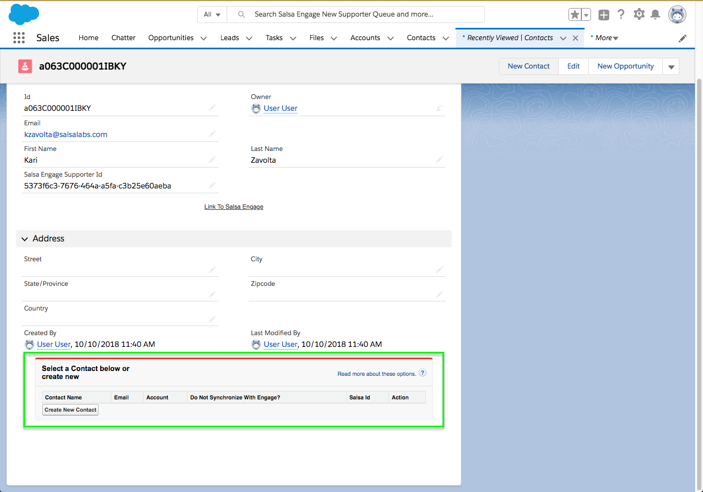The height and width of the screenshot is (492, 703).
Task: Open Read more about these options link
Action: point(377,374)
